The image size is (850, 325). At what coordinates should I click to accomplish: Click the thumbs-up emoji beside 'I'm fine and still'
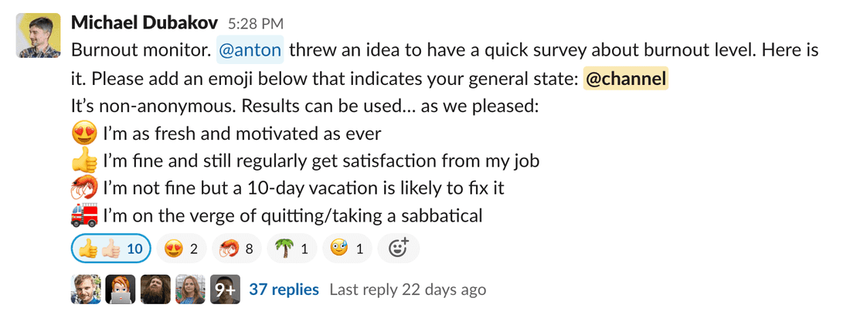coord(83,161)
